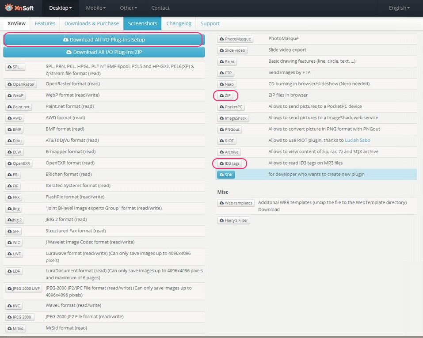Download the DjVu plugin
The image size is (423, 338).
(x=15, y=141)
